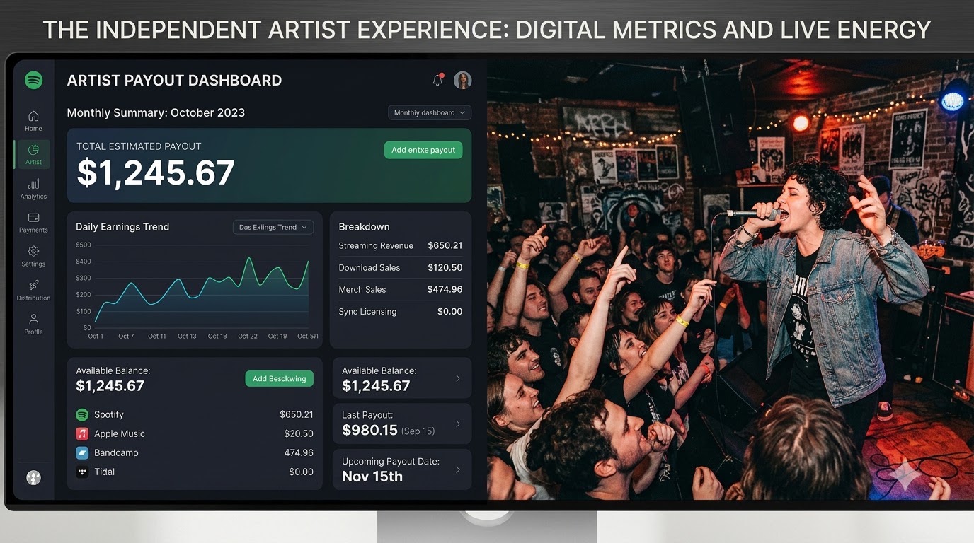
Task: Click the Breakdown panel title
Action: tap(364, 227)
